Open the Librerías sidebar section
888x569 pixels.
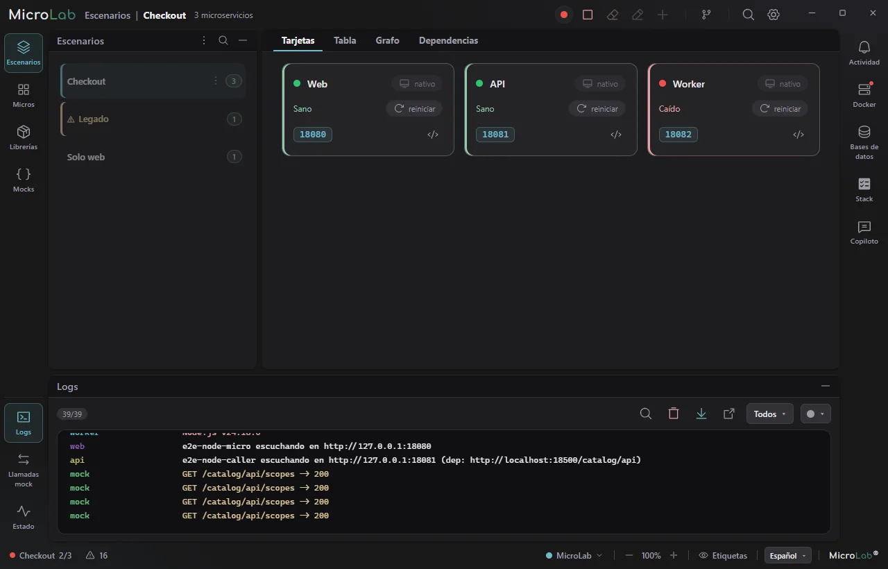tap(24, 138)
